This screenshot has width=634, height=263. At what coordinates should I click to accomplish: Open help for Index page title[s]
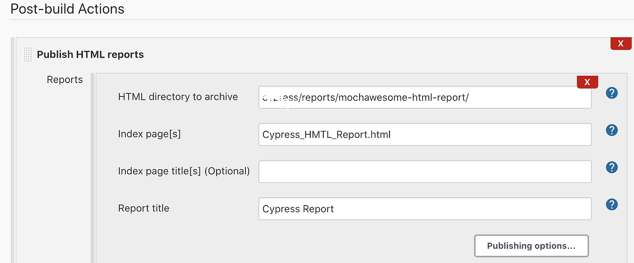point(612,167)
